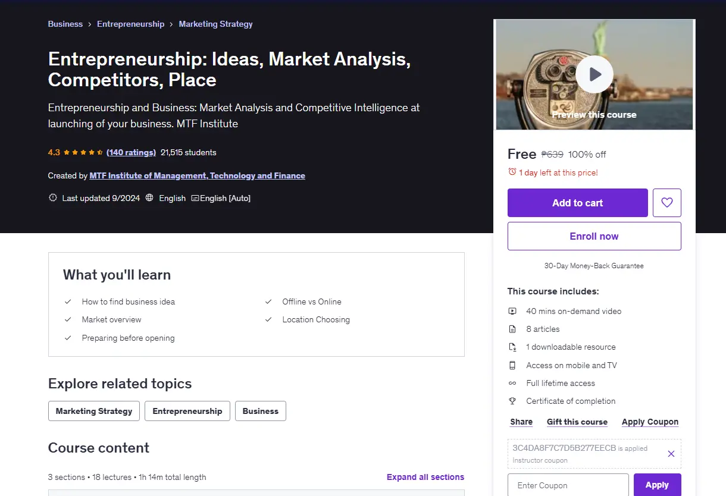Add course to wishlist with heart icon

pyautogui.click(x=667, y=203)
